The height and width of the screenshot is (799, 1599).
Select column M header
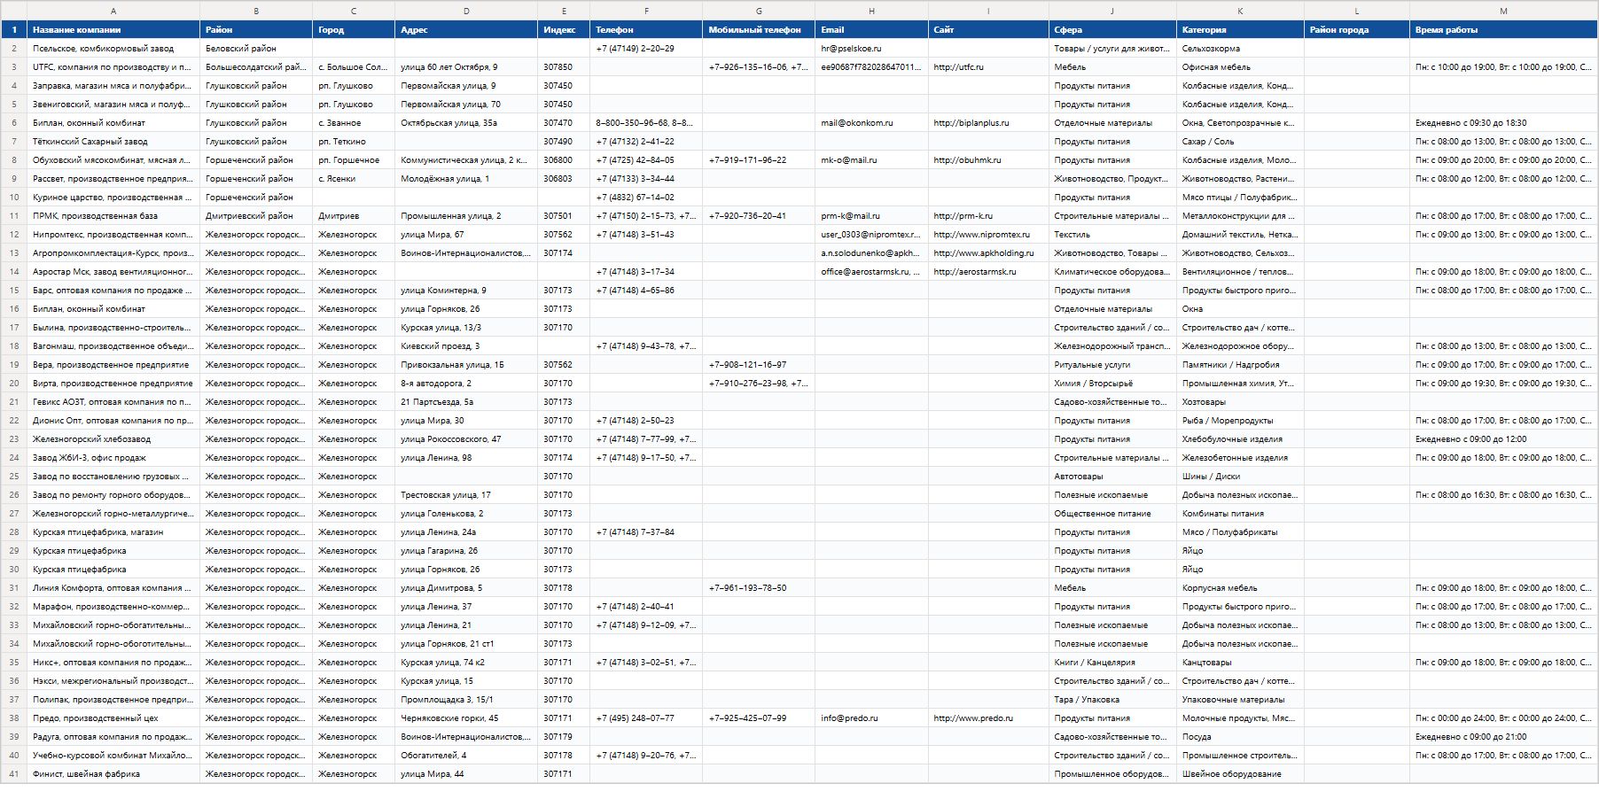click(x=1503, y=11)
